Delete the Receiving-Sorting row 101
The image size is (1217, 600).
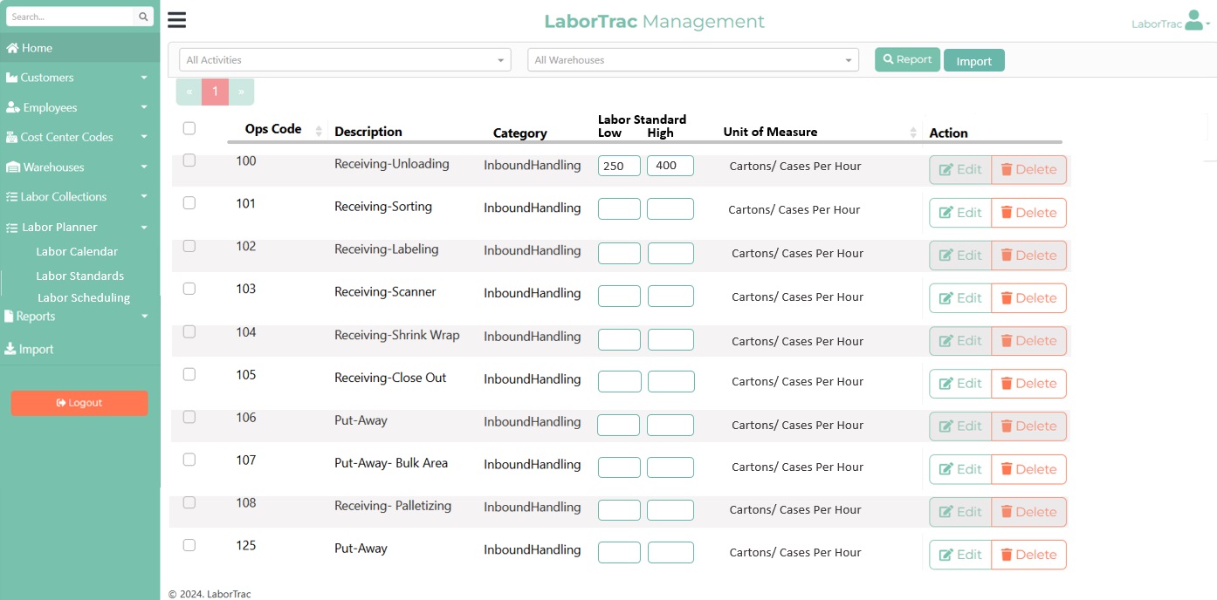pos(1028,213)
